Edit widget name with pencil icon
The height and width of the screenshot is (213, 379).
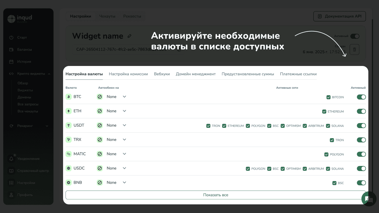[x=129, y=36]
